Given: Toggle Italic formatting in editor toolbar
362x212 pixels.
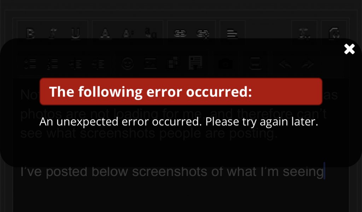Looking at the screenshot, I should click(x=53, y=34).
